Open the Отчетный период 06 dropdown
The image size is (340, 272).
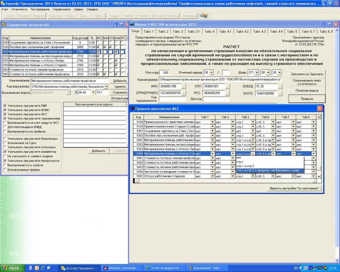coord(211,72)
